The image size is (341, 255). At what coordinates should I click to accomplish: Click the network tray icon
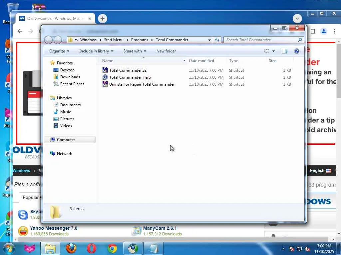coord(299,249)
